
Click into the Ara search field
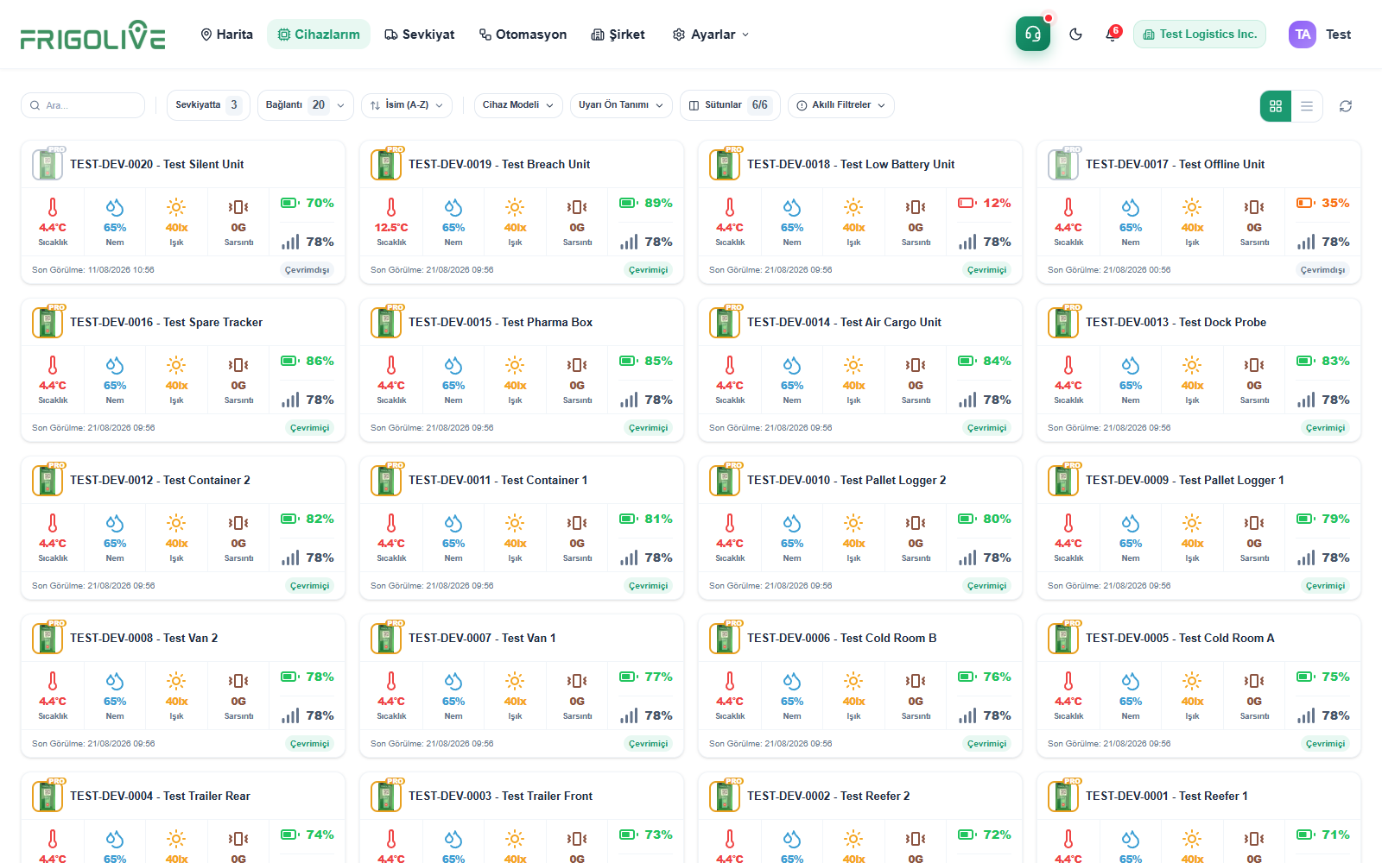83,105
